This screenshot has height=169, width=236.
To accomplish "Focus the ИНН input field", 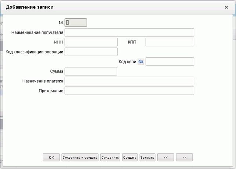I will click(91, 42).
